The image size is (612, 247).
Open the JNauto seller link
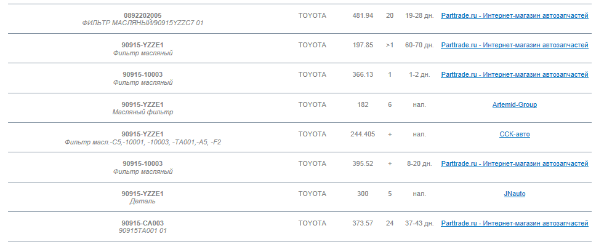coord(515,194)
